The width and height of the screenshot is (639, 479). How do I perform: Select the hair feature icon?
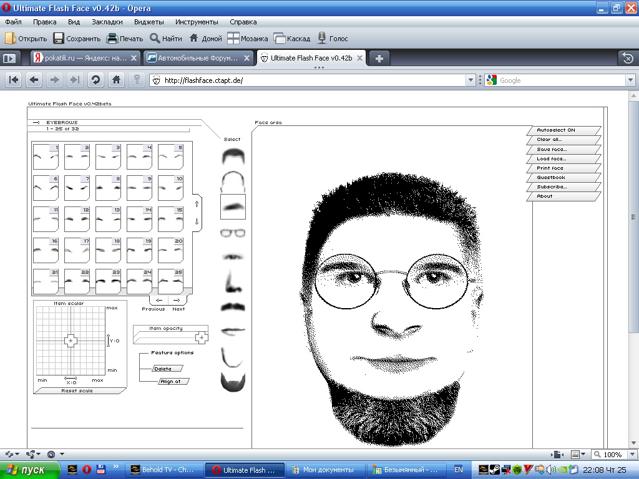(x=233, y=156)
